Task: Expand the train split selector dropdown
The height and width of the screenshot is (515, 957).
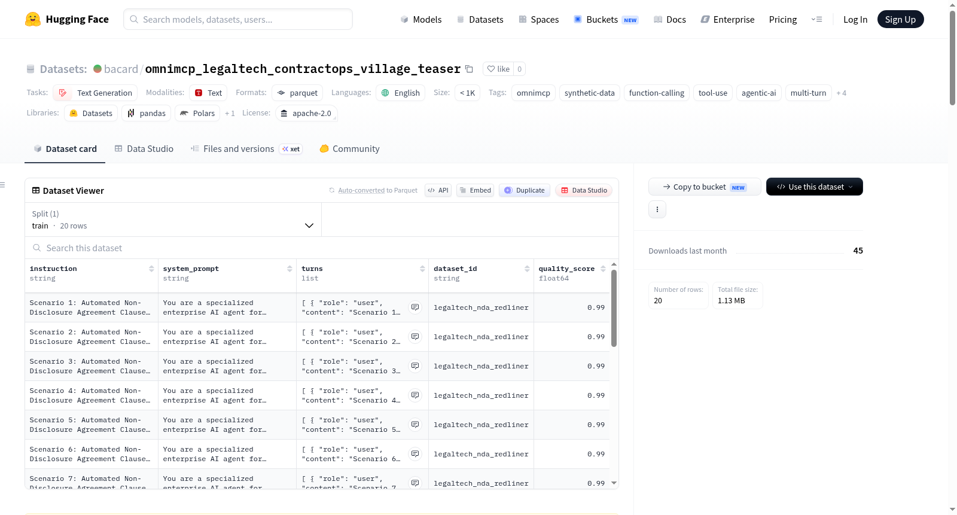Action: [173, 220]
